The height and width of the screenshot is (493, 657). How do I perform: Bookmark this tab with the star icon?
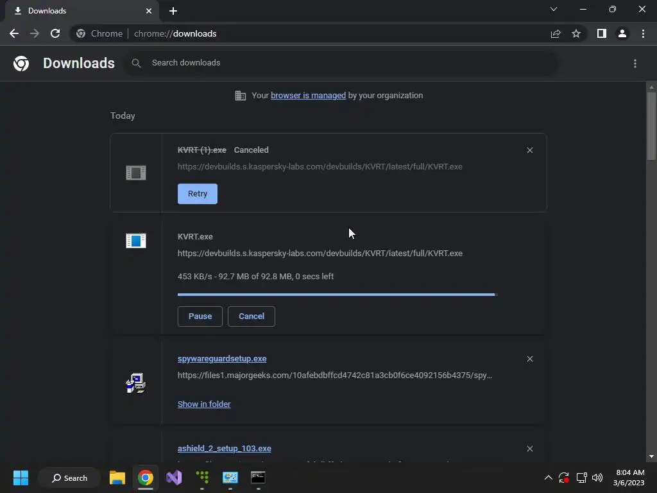pyautogui.click(x=576, y=33)
